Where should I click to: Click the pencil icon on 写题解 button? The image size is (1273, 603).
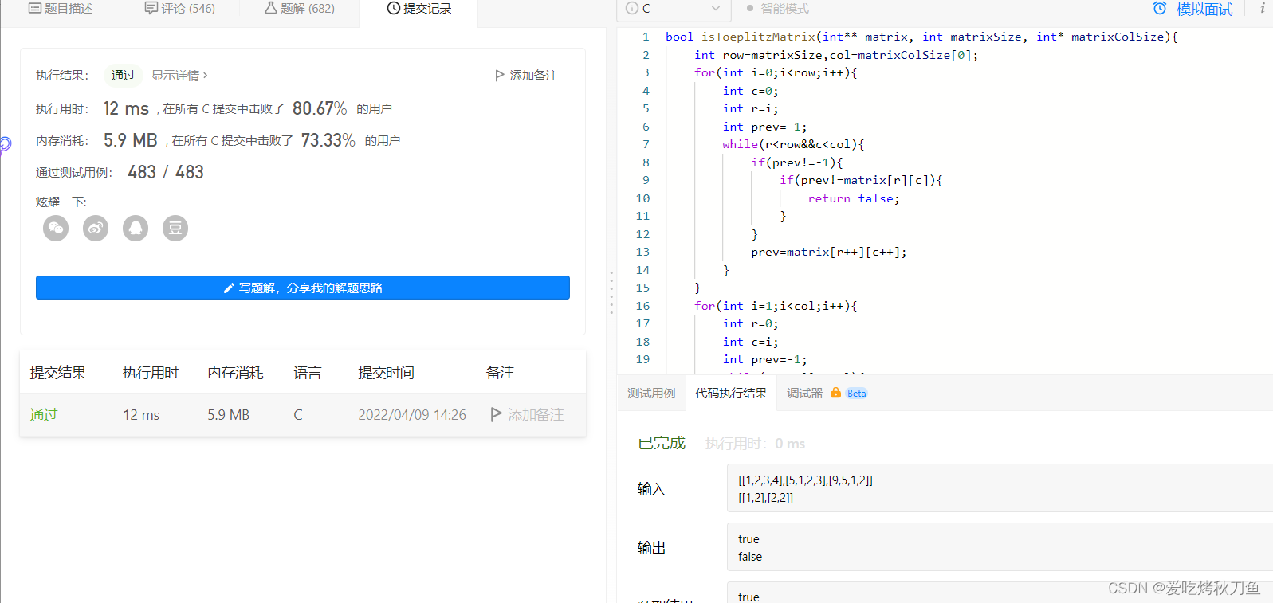pyautogui.click(x=229, y=288)
